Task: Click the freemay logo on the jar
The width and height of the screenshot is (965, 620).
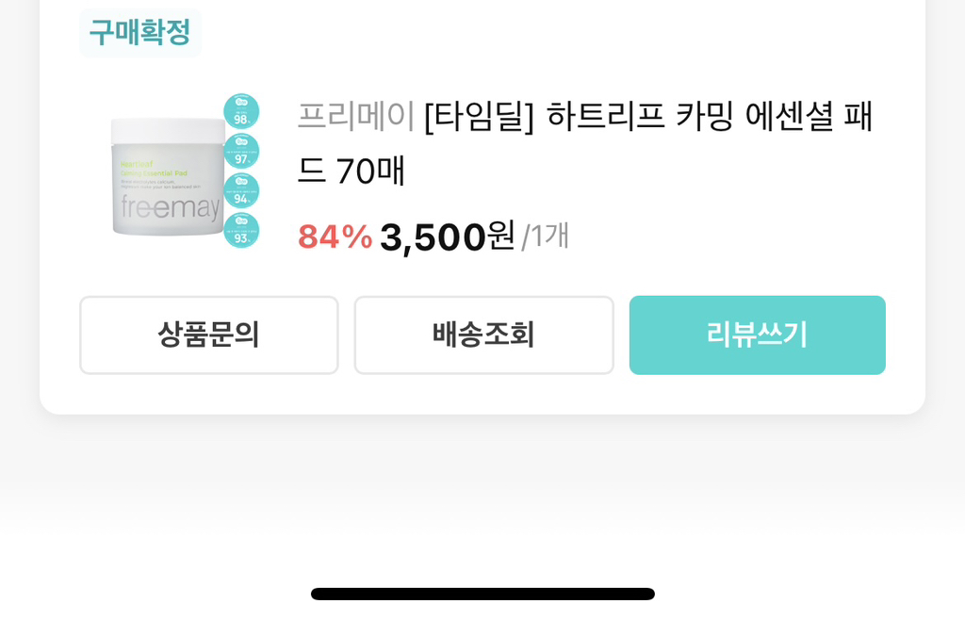Action: 169,206
